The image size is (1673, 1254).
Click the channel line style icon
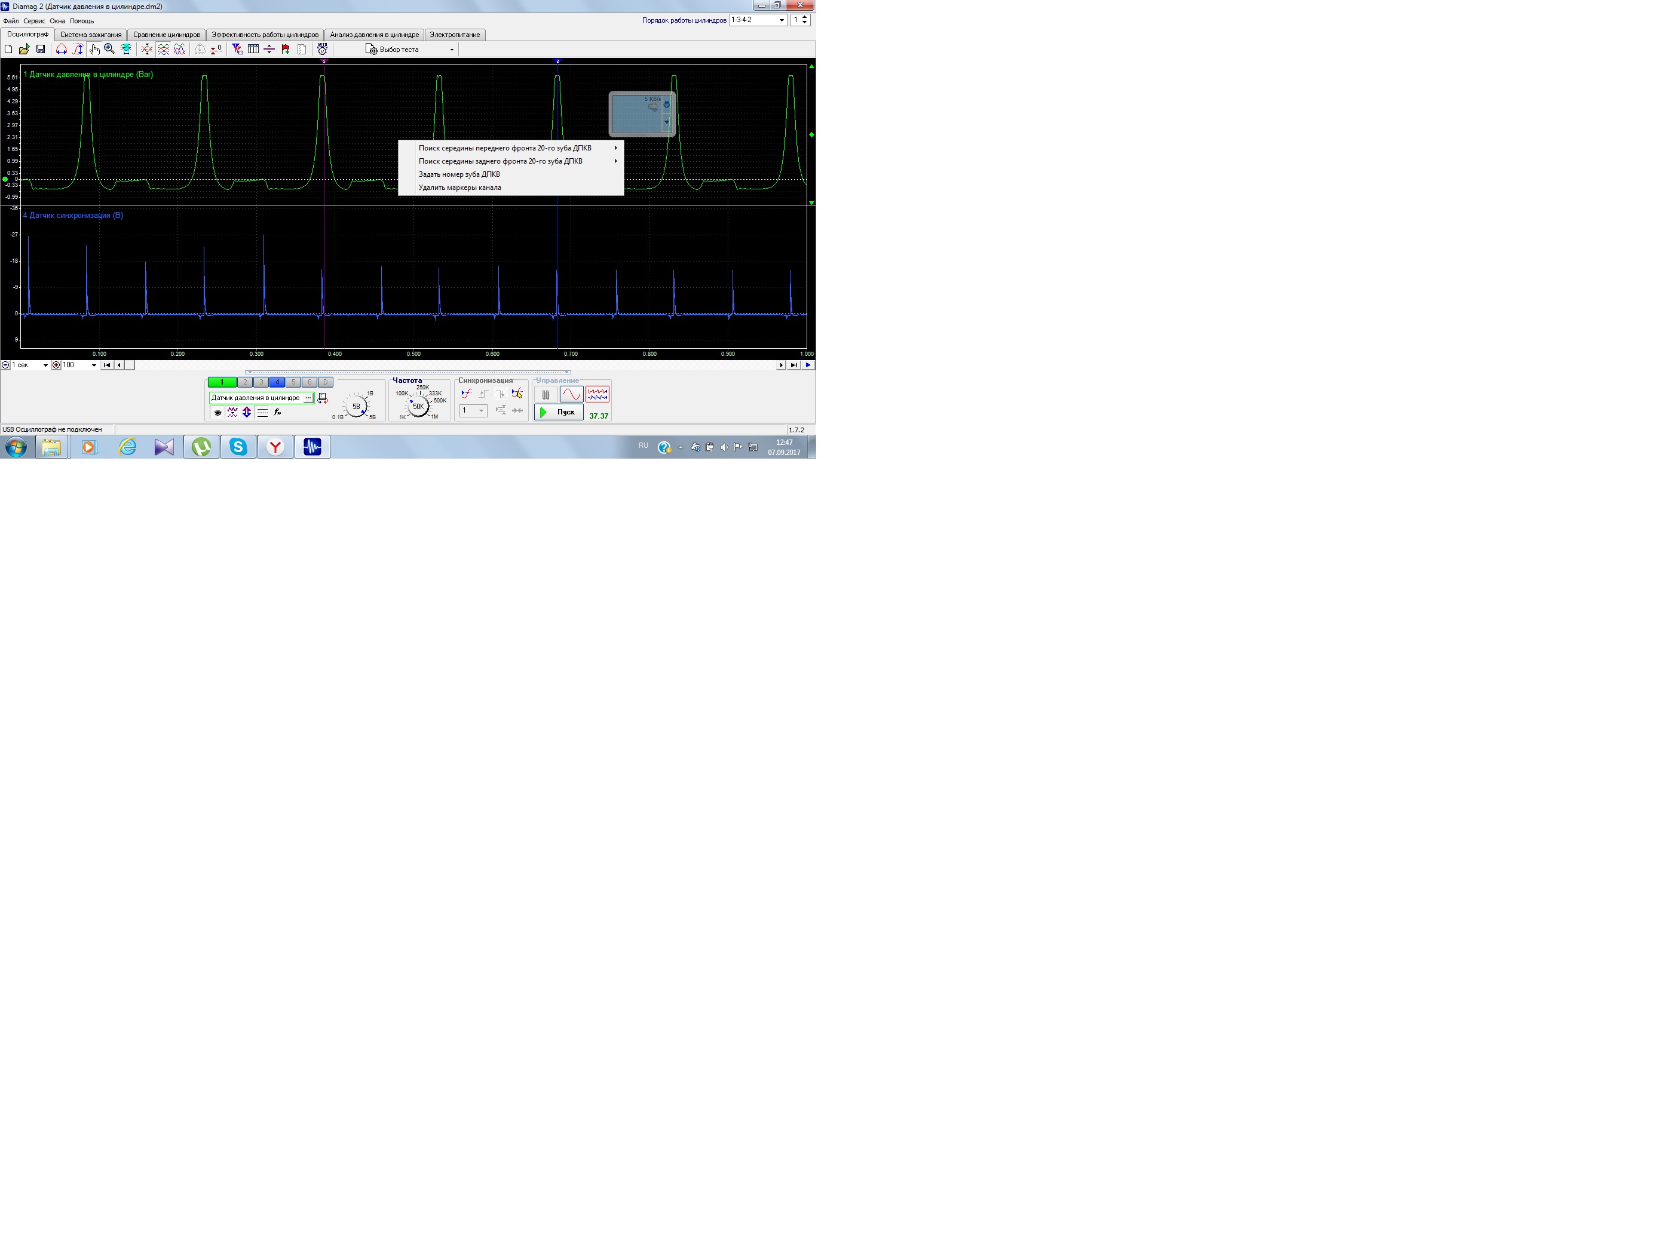(x=262, y=413)
